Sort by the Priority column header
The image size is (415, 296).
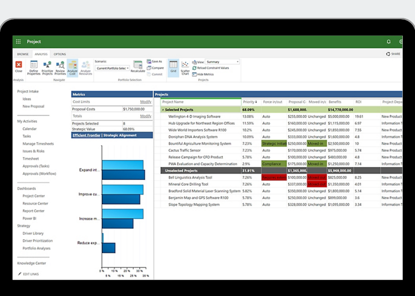coord(249,102)
